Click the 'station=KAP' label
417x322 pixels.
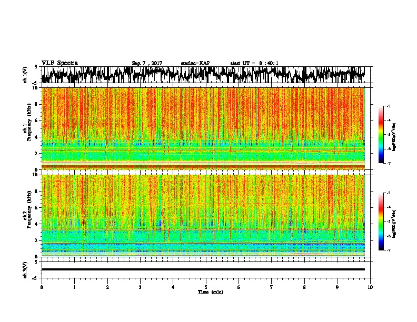pos(195,63)
